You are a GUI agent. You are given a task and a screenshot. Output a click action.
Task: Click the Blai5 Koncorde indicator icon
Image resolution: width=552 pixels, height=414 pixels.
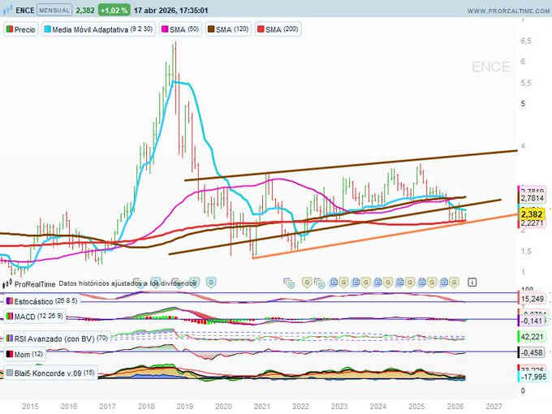tap(10, 373)
